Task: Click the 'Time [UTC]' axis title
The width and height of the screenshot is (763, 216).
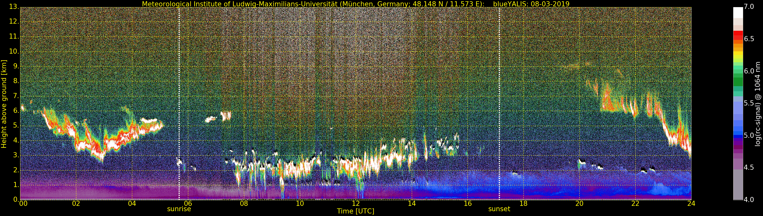Action: (x=356, y=211)
